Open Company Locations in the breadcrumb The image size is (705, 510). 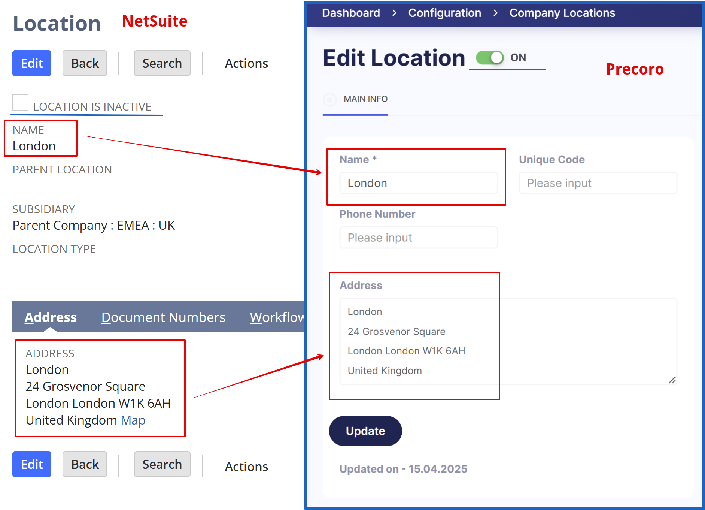click(562, 13)
